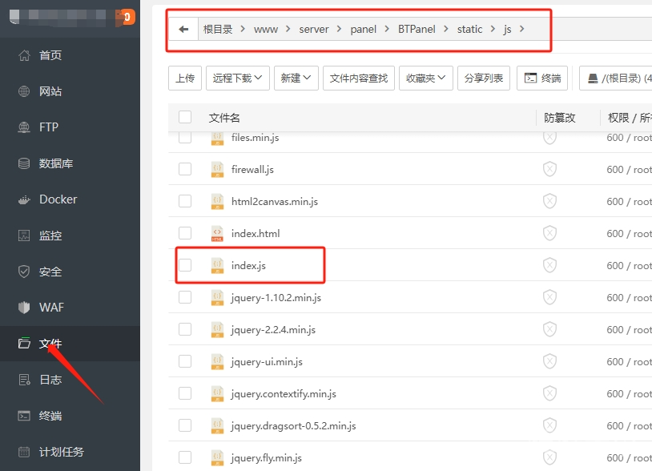
Task: Check the box for index.html
Action: (185, 233)
